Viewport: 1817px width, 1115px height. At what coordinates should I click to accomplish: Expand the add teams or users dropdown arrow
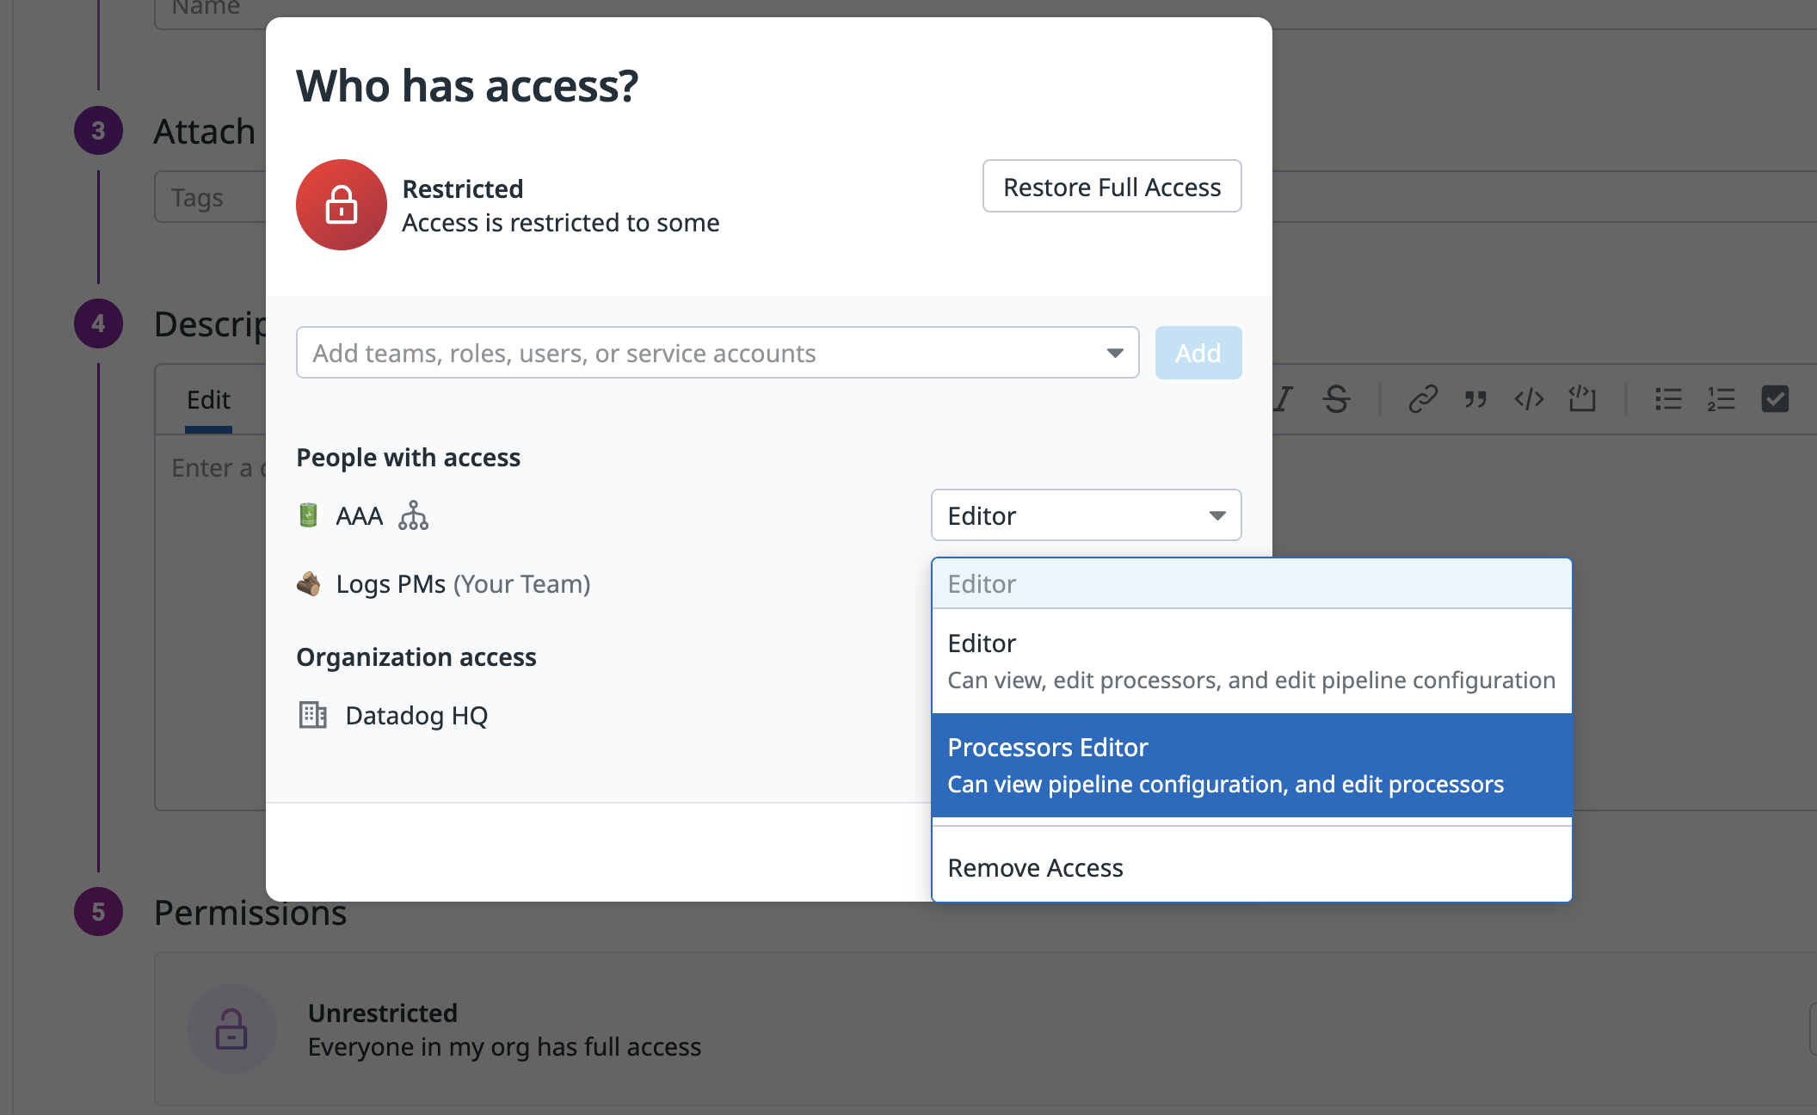(x=1115, y=353)
